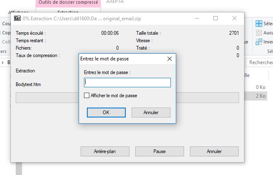The width and height of the screenshot is (273, 175).
Task: Close the 7-Zip extraction window
Action: [235, 19]
